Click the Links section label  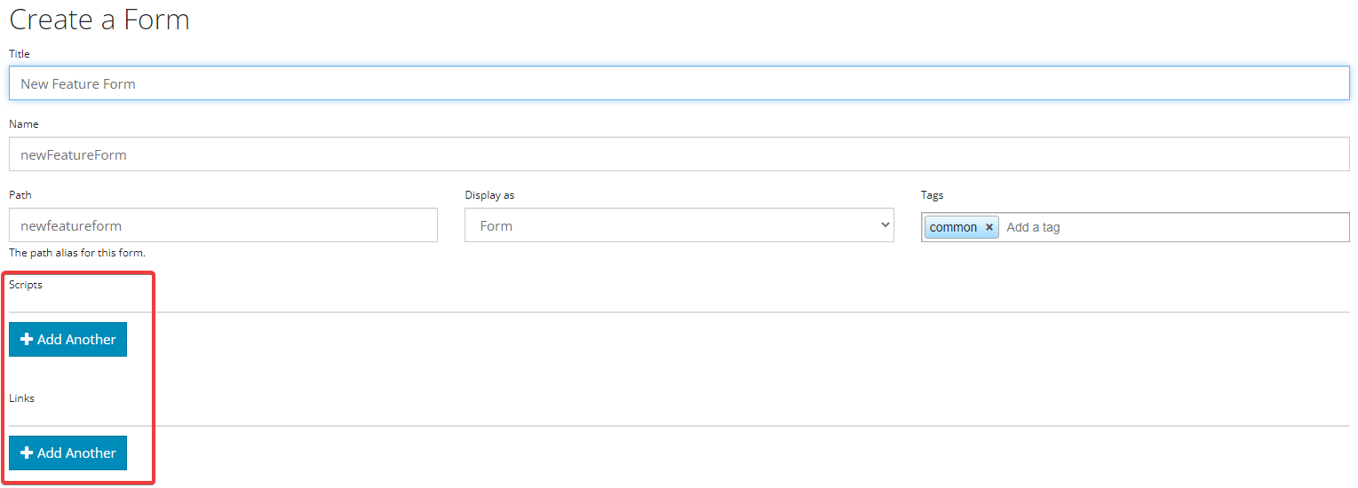click(21, 398)
